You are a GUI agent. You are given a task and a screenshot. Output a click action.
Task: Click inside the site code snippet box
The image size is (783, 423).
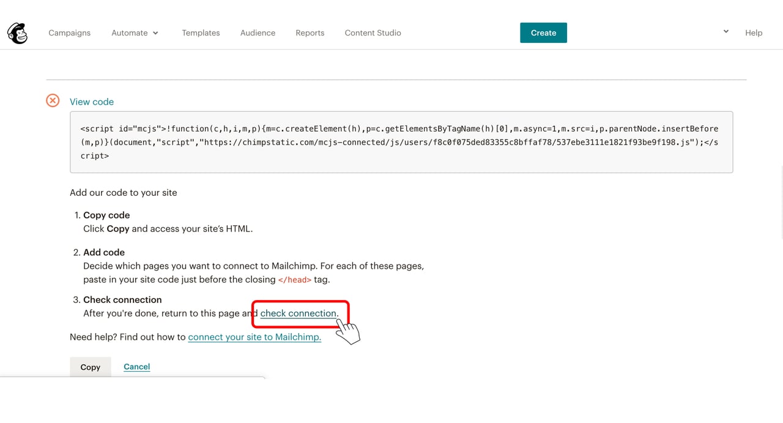coord(401,142)
